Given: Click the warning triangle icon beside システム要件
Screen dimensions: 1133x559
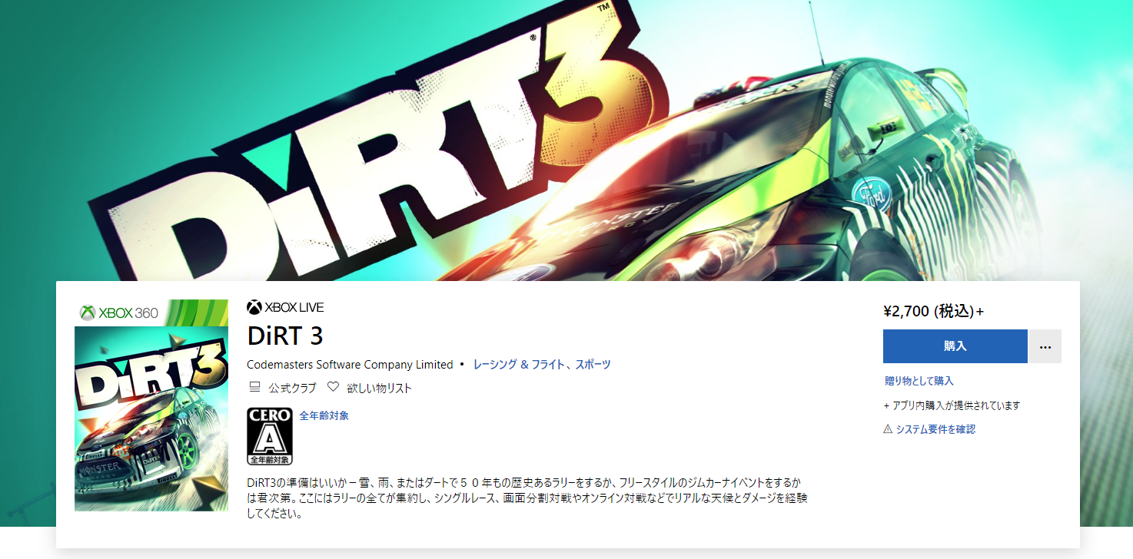Looking at the screenshot, I should point(888,429).
